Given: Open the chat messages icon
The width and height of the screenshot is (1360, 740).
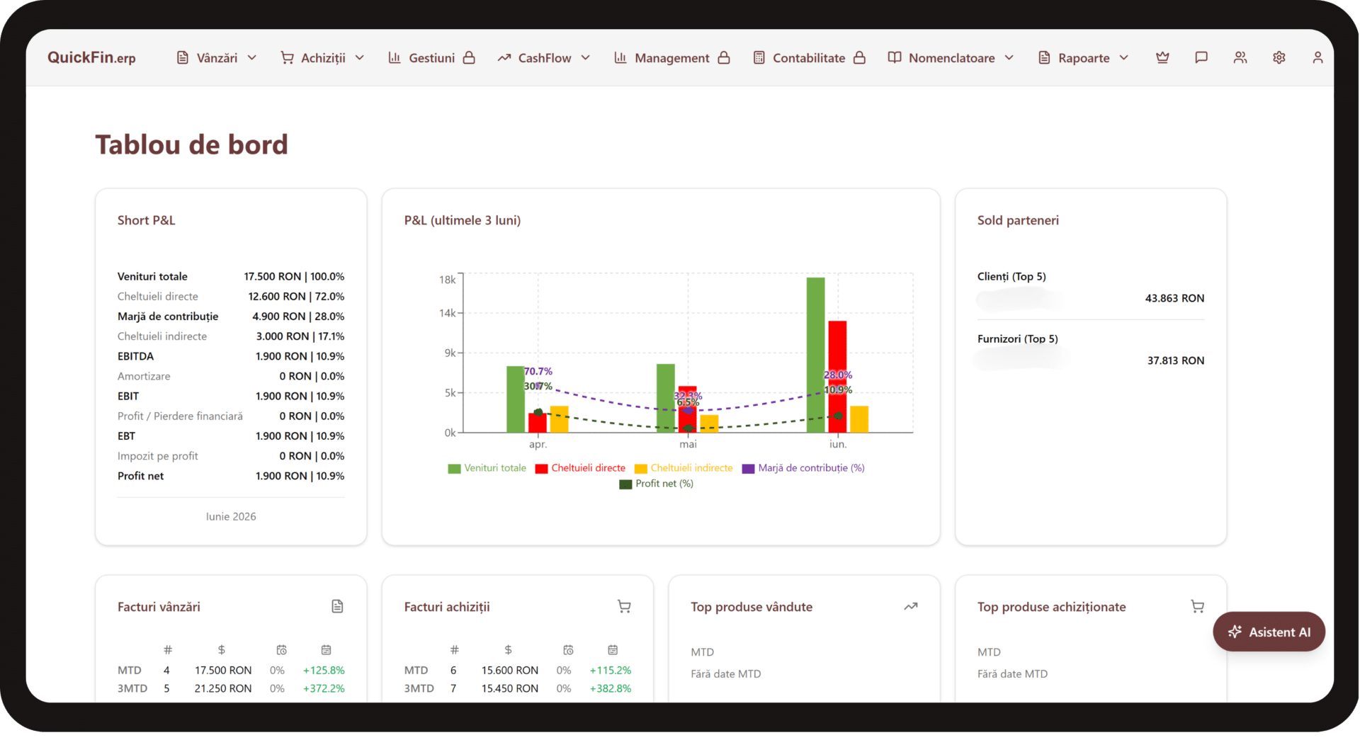Looking at the screenshot, I should point(1201,57).
